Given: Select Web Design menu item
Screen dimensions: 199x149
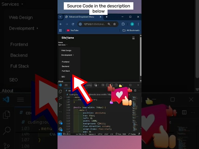Looking at the screenshot, I should point(66,50).
